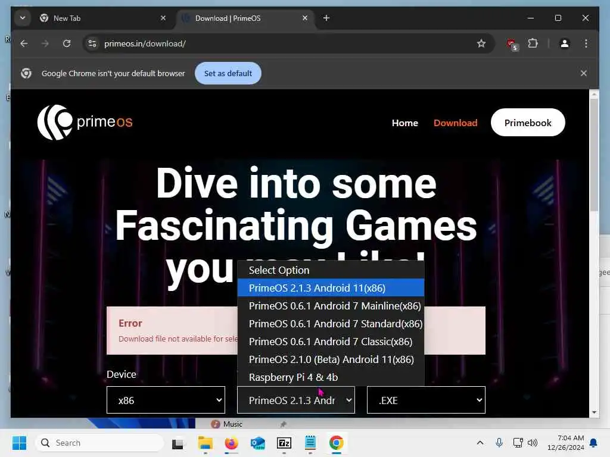The width and height of the screenshot is (610, 457).
Task: Click the taskbar Search box
Action: point(99,443)
